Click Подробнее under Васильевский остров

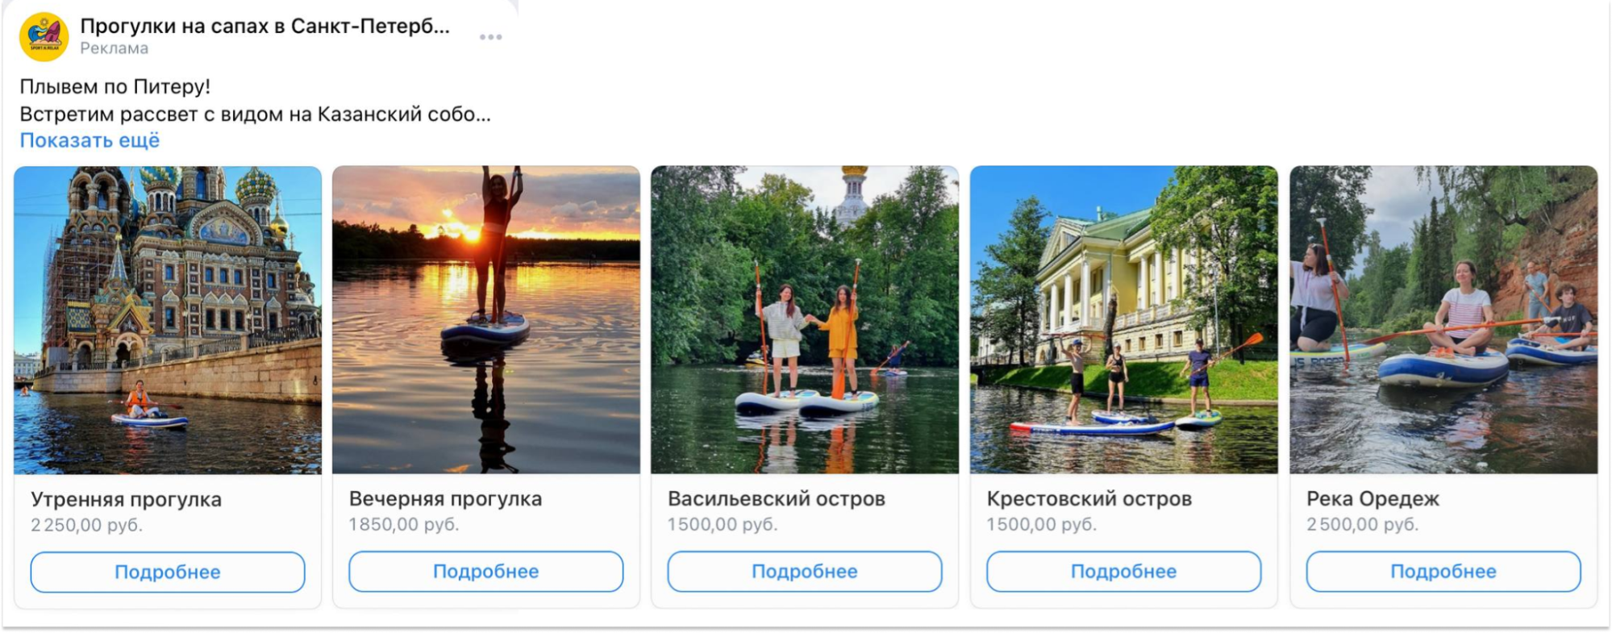pyautogui.click(x=805, y=571)
